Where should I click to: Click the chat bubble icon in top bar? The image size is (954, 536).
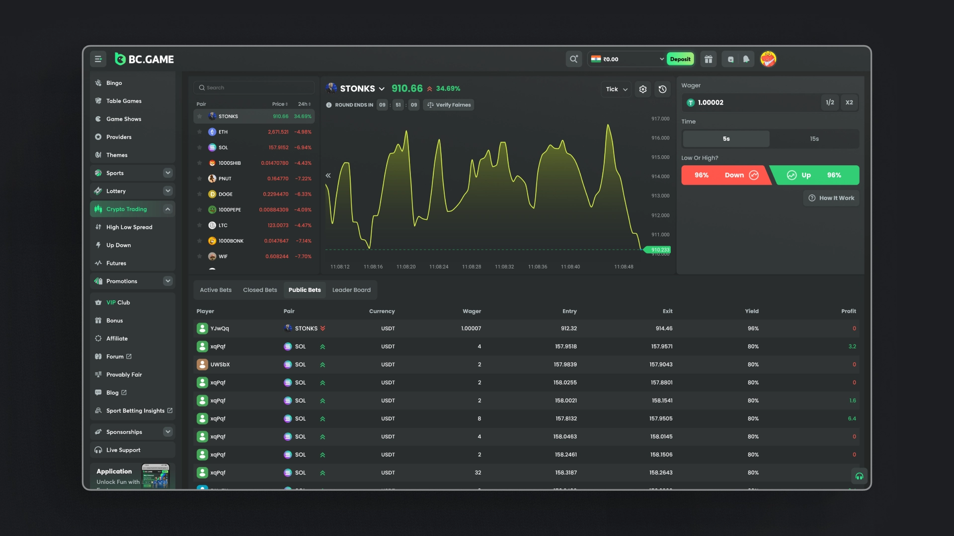pyautogui.click(x=730, y=59)
